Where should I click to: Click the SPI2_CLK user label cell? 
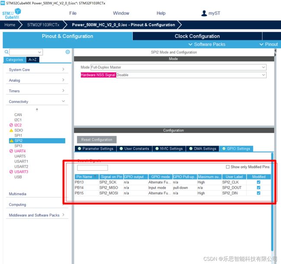[x=234, y=182]
